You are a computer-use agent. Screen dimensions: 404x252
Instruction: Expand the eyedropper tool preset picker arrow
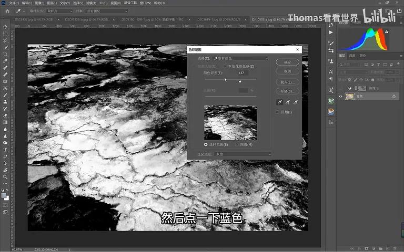tap(24, 12)
